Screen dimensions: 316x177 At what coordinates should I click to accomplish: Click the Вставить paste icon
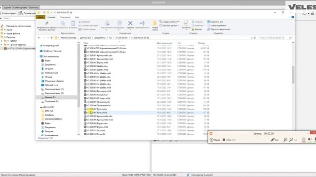(x=73, y=23)
